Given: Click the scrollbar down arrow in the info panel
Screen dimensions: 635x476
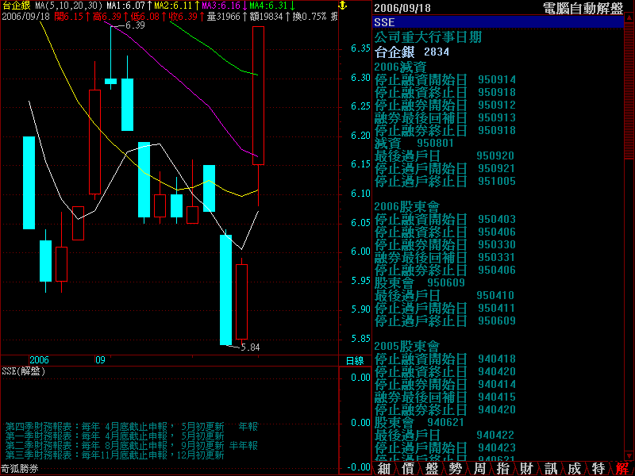Looking at the screenshot, I should click(629, 456).
